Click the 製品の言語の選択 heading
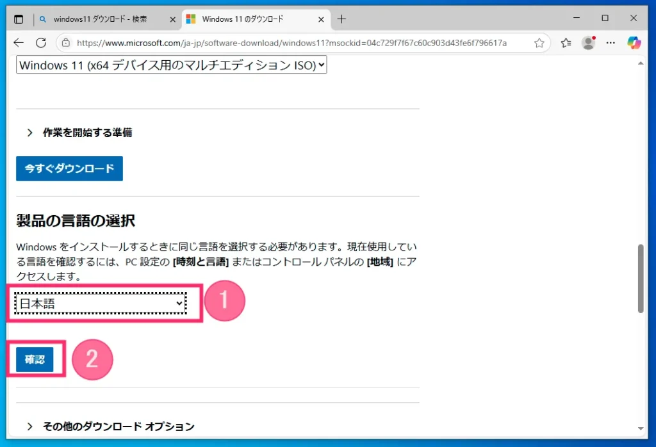656x447 pixels. tap(76, 220)
